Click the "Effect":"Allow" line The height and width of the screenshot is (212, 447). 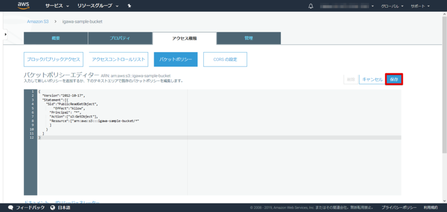(x=69, y=108)
